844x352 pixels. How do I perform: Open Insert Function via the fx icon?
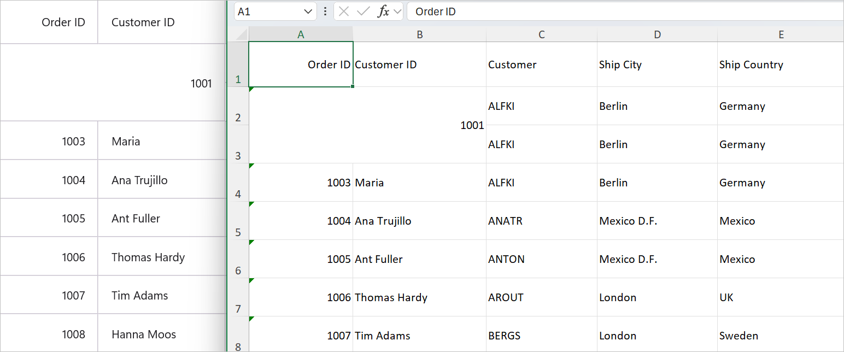pyautogui.click(x=383, y=11)
